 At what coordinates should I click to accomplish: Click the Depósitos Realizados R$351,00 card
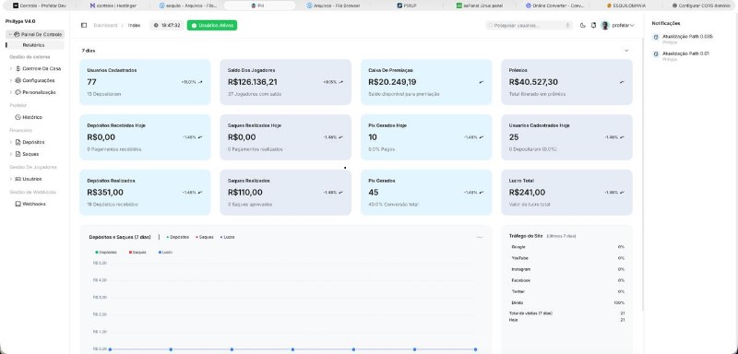coord(145,193)
